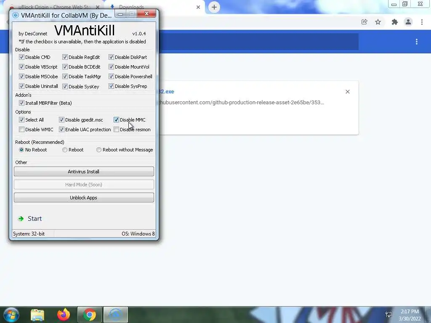Select the No Reboot radio option
Image resolution: width=431 pixels, height=323 pixels.
(21, 150)
